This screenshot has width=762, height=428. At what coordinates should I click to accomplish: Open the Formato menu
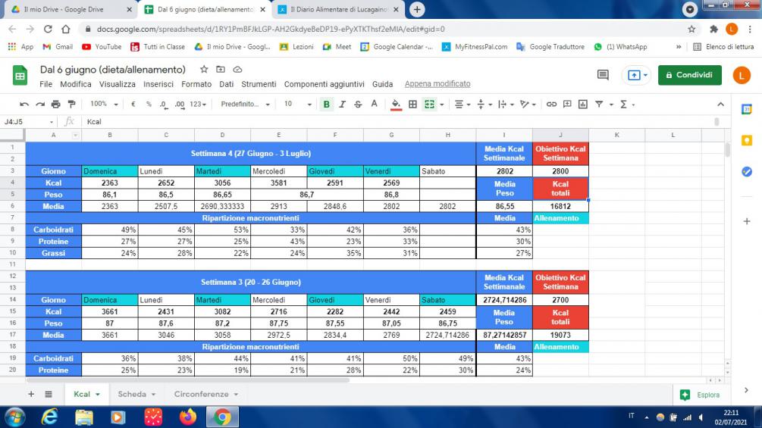[196, 84]
